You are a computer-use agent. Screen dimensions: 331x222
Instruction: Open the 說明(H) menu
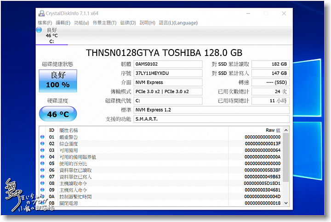(x=148, y=23)
